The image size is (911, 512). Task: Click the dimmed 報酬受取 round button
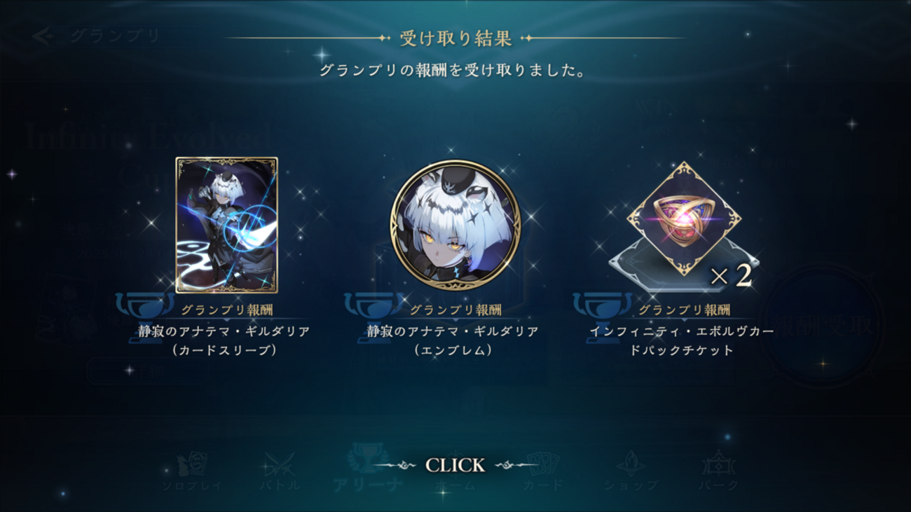pos(823,326)
